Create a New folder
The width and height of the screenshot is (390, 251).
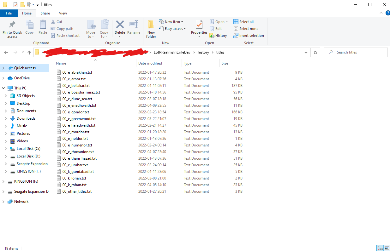151,29
